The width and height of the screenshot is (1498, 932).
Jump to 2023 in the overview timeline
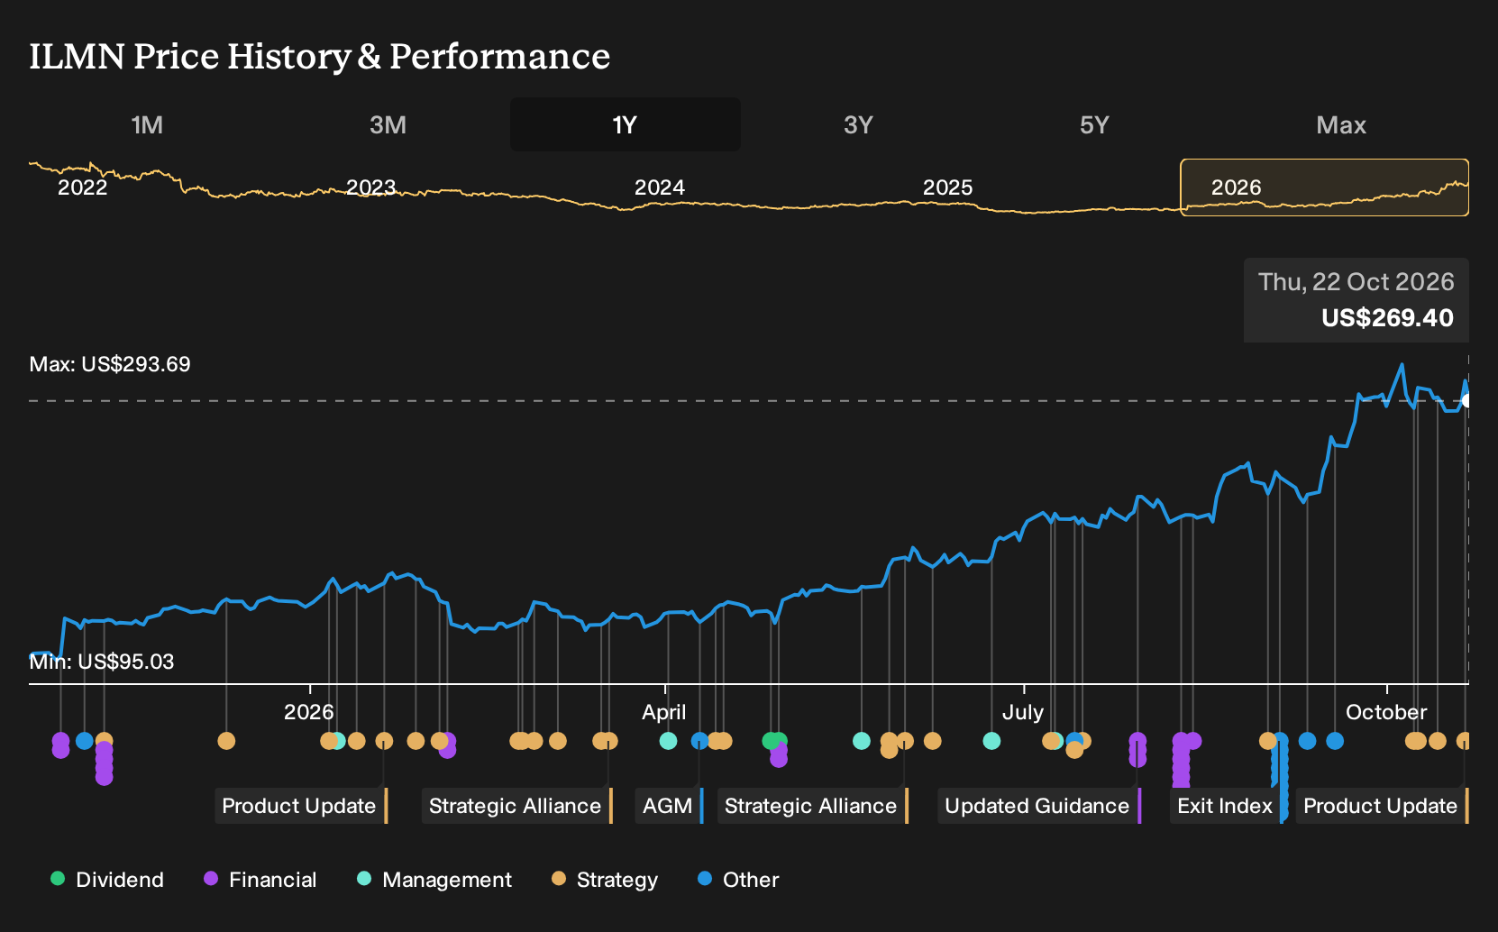point(370,187)
